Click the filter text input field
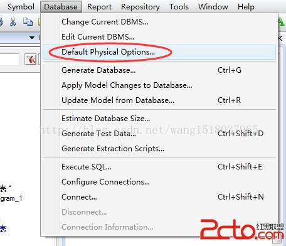Image resolution: width=286 pixels, height=246 pixels. [x=9, y=60]
